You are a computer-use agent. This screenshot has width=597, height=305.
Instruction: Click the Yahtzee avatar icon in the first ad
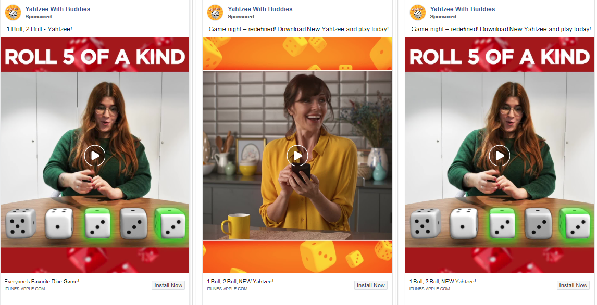click(x=13, y=12)
